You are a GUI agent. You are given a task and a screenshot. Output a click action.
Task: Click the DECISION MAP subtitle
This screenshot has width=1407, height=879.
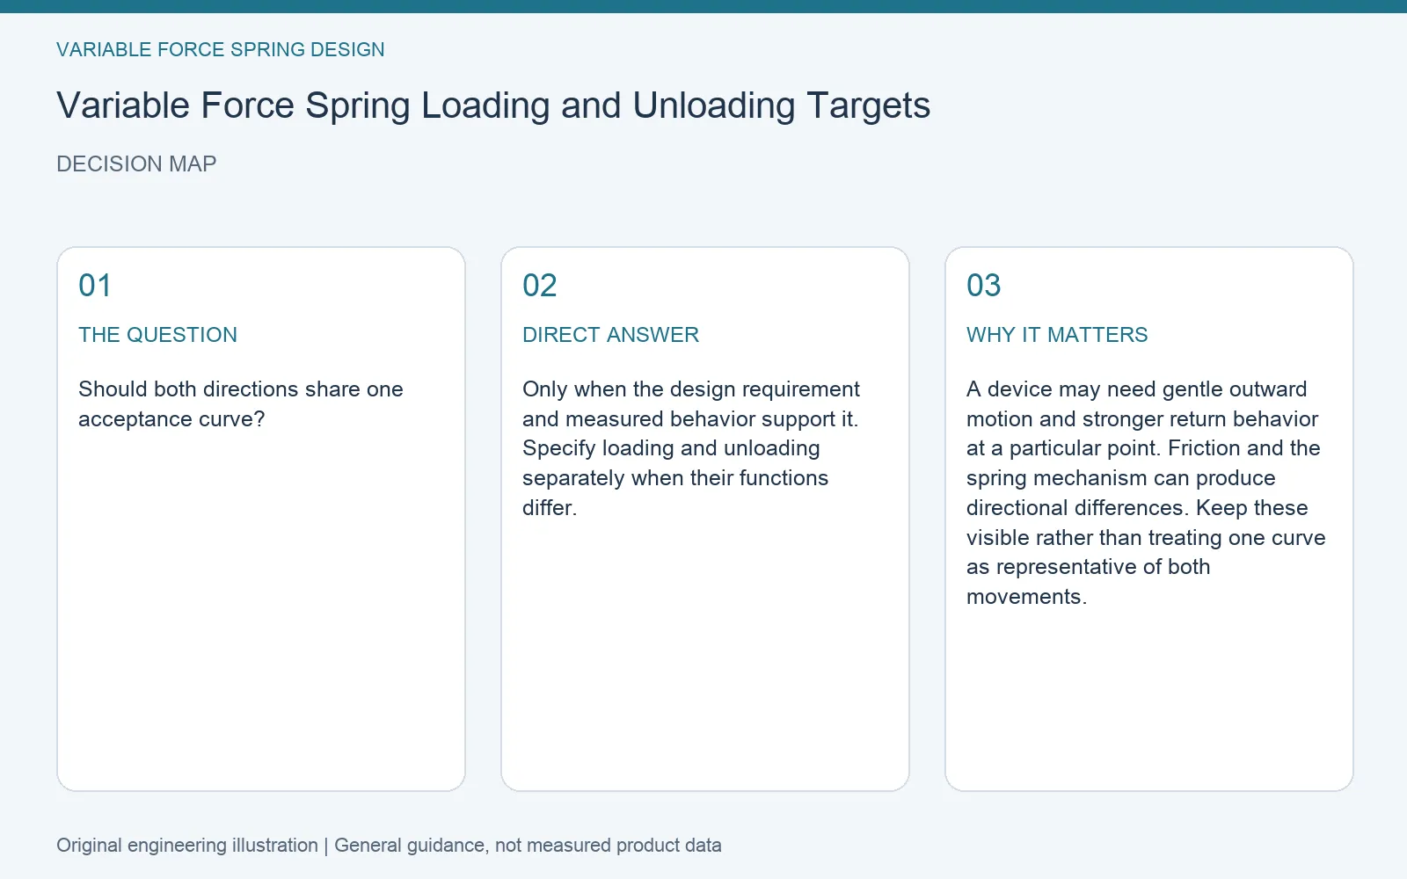point(136,164)
